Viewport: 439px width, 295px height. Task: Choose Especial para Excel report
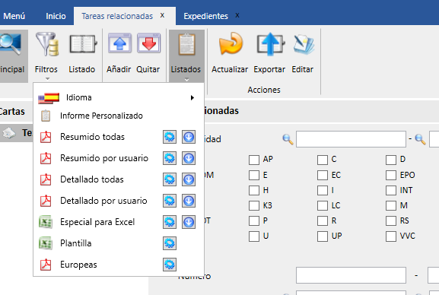point(97,222)
